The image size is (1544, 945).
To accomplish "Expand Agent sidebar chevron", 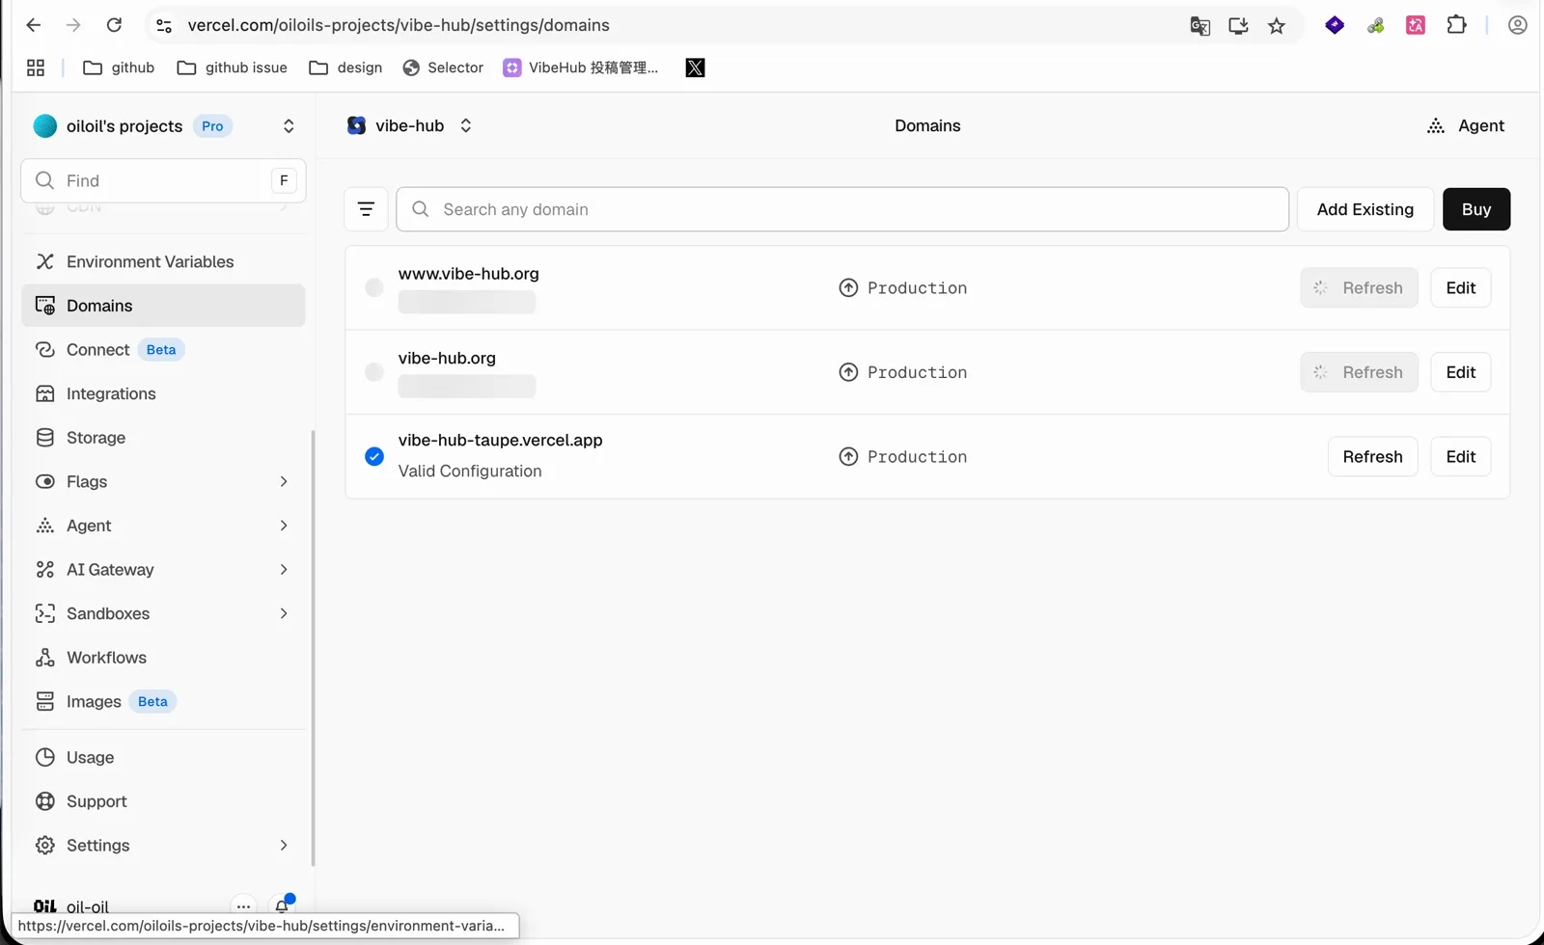I will click(x=284, y=526).
